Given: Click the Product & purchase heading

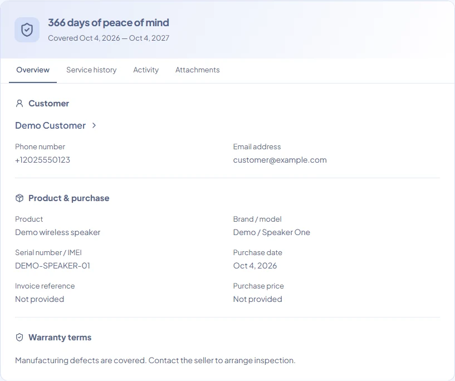Looking at the screenshot, I should point(69,198).
